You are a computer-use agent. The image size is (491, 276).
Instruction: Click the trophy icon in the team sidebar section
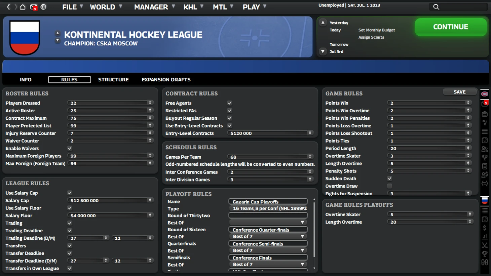[x=485, y=157]
